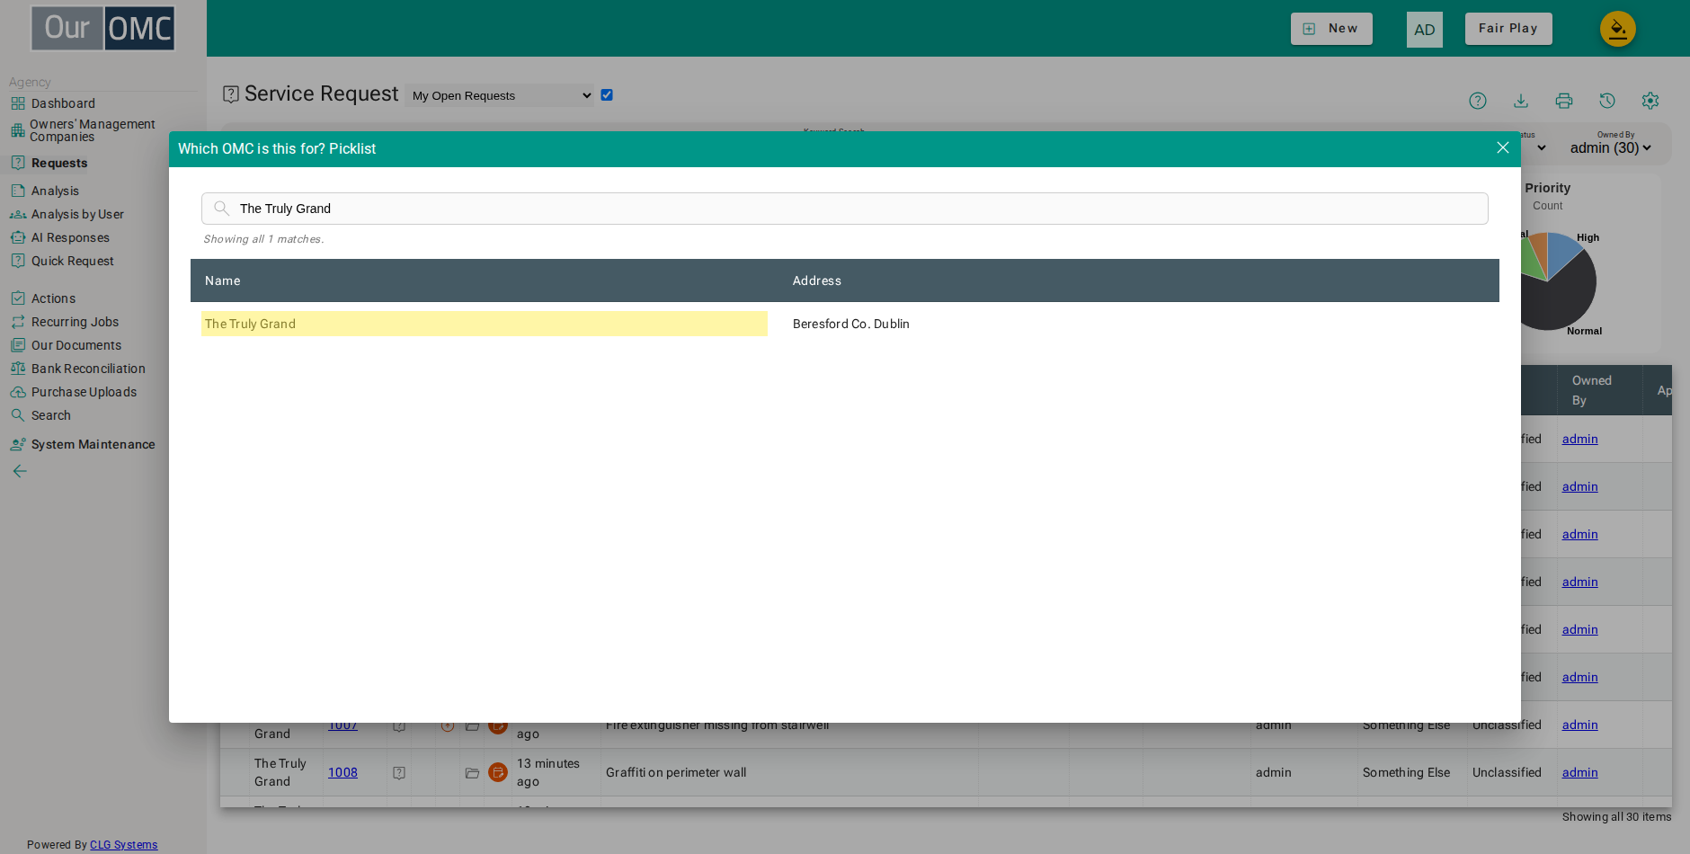This screenshot has width=1690, height=854.
Task: Click the AD user avatar icon
Action: 1425,30
